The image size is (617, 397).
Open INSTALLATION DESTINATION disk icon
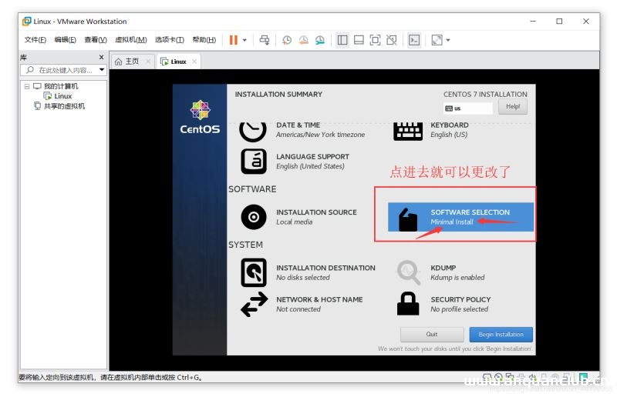pyautogui.click(x=254, y=272)
